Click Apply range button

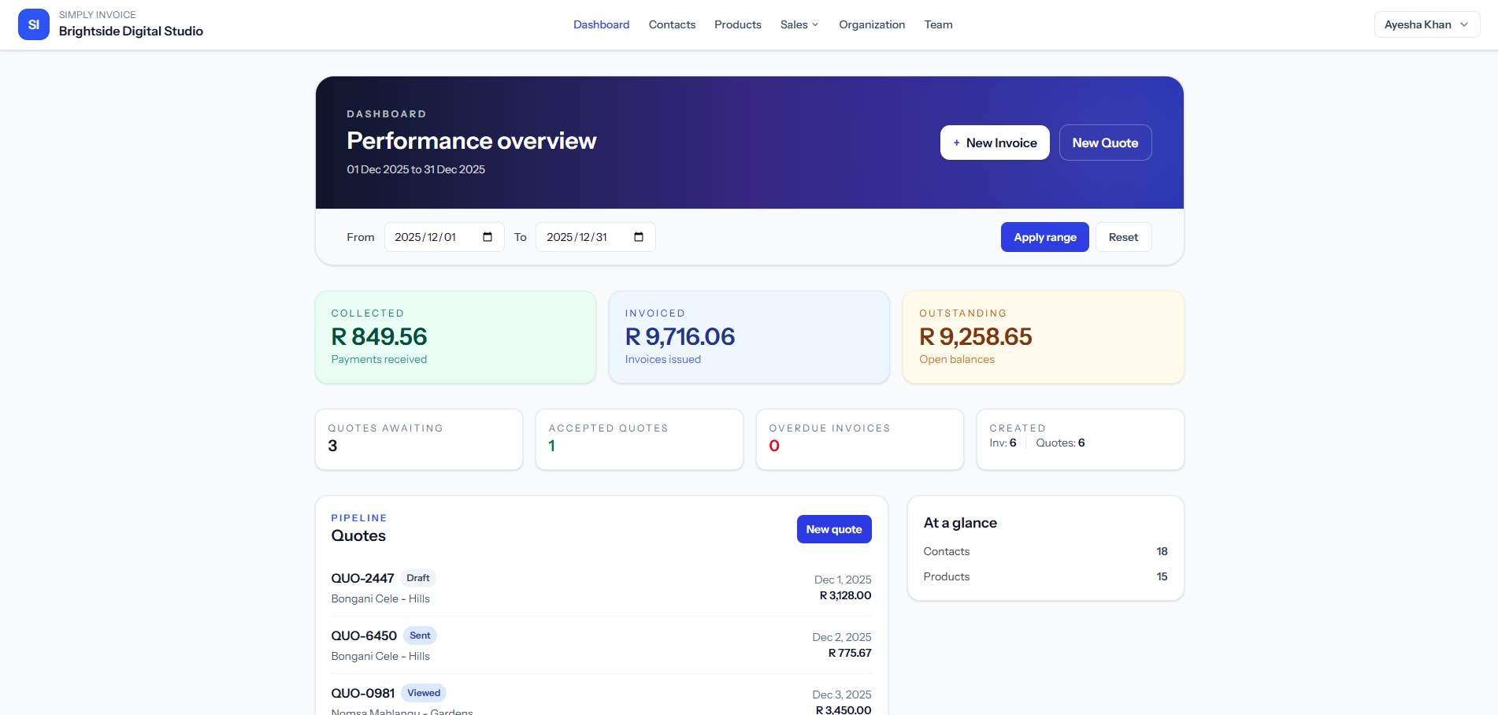(1044, 237)
